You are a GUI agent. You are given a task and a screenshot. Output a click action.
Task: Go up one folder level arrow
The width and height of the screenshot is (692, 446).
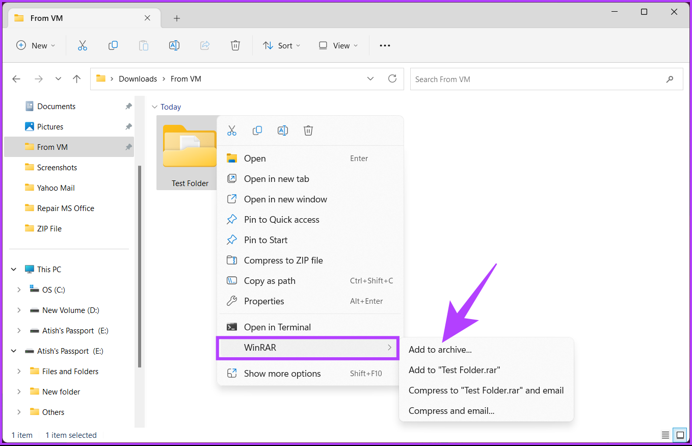tap(77, 79)
